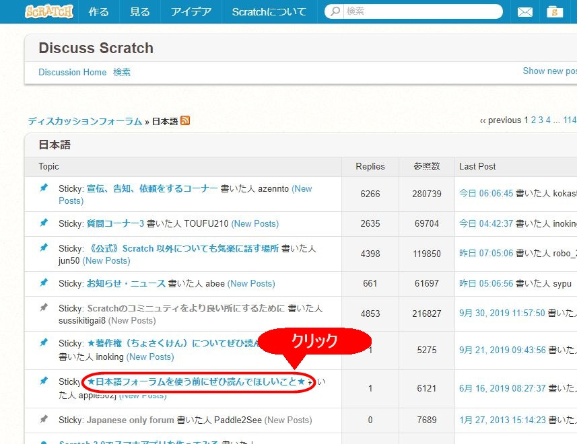Open last post 6月 16, 2019 08:27:37
This screenshot has height=444, width=577.
(502, 389)
